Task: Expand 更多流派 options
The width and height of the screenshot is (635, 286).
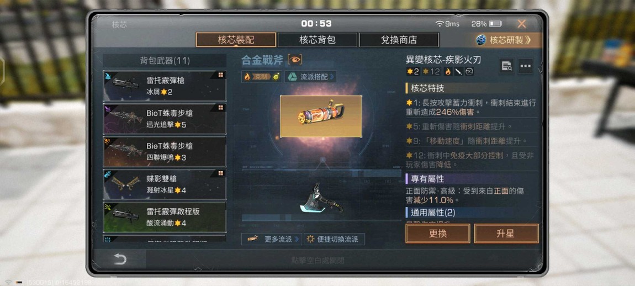Action: point(272,239)
